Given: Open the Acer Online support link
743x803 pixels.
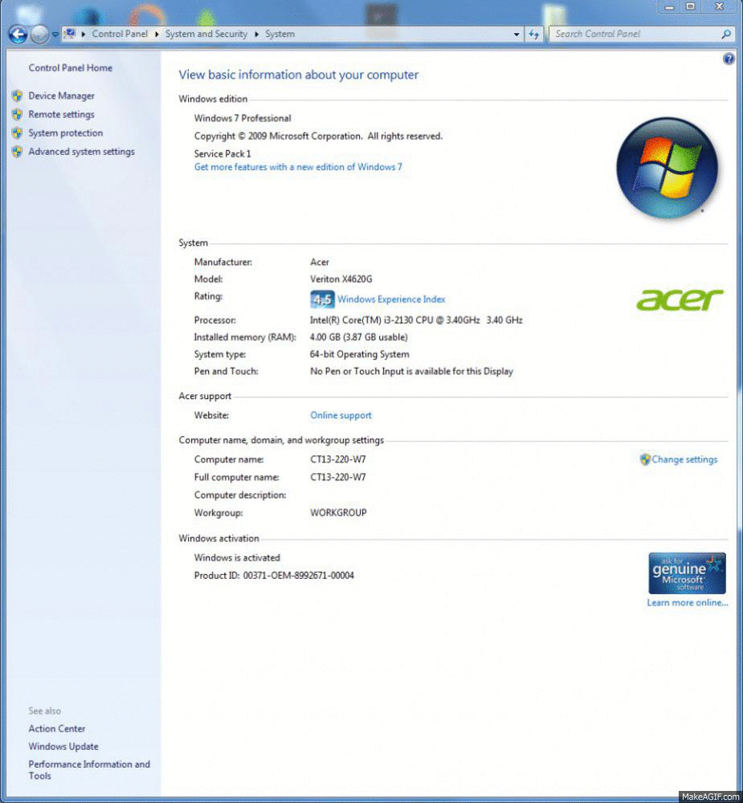Looking at the screenshot, I should coord(341,416).
